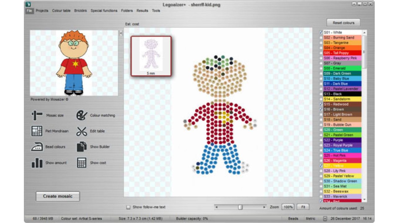The height and width of the screenshot is (223, 397).
Task: Open the Special functions menu
Action: tap(104, 11)
